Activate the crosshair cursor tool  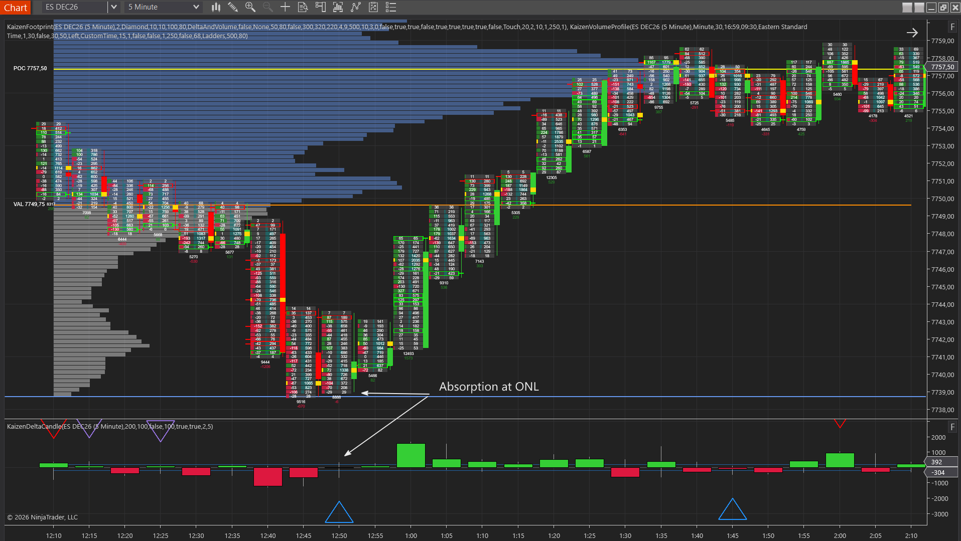coord(285,7)
